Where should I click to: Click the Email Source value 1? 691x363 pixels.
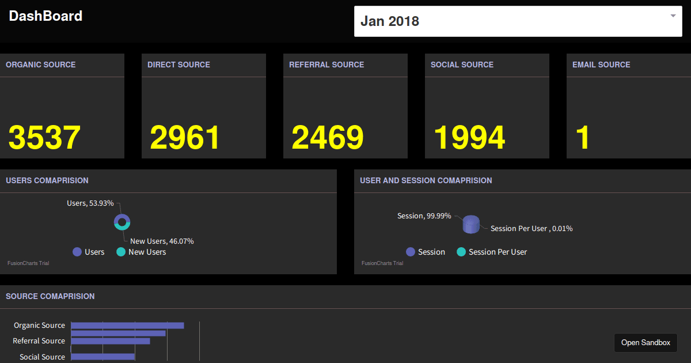(583, 138)
